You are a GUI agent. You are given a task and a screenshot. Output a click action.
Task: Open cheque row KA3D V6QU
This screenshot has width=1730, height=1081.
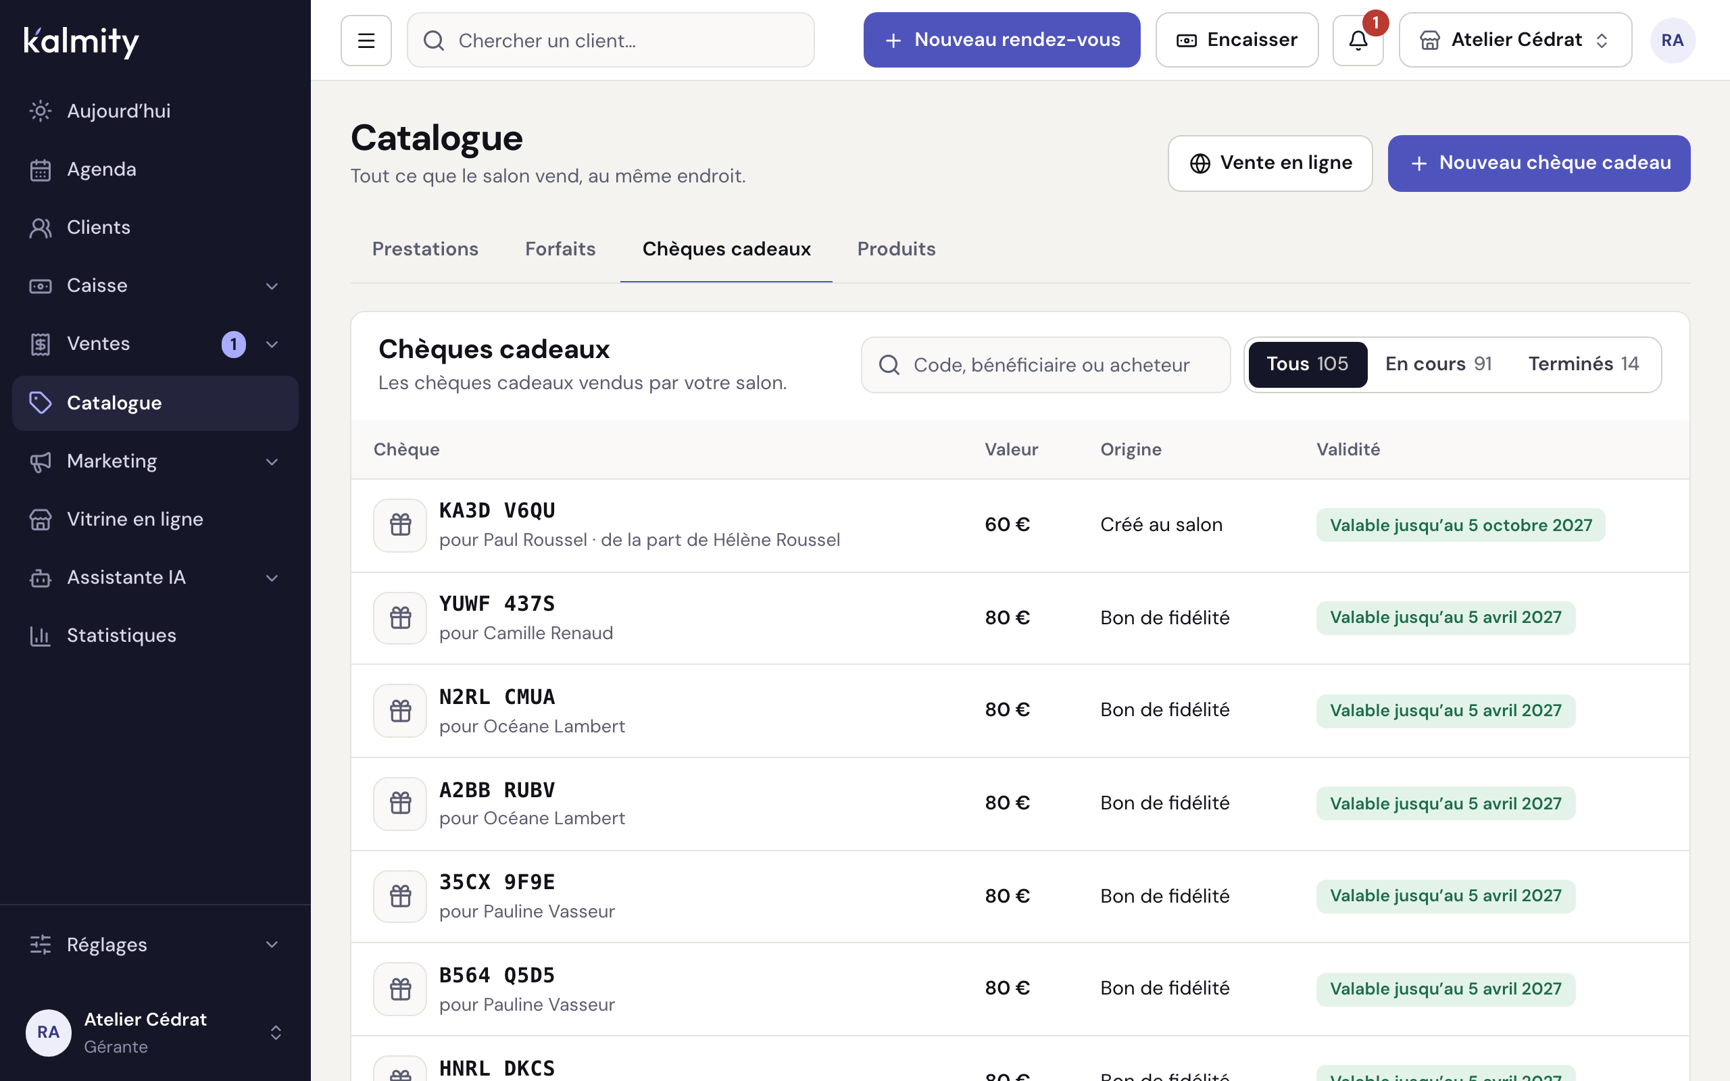point(1020,526)
